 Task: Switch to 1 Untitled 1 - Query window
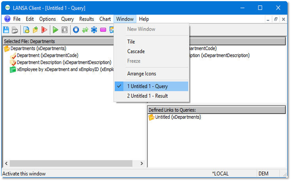click(x=152, y=86)
